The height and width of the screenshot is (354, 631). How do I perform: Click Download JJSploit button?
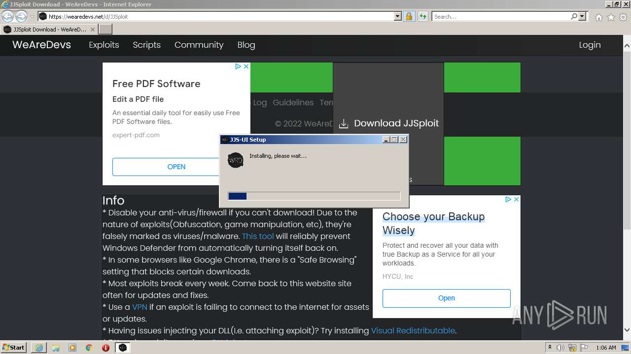388,123
